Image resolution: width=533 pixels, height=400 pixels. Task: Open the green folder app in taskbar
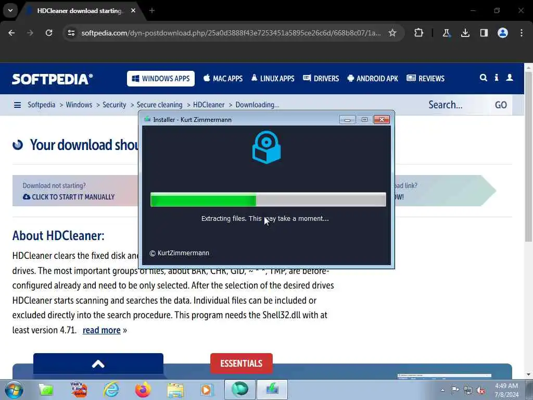(x=46, y=390)
